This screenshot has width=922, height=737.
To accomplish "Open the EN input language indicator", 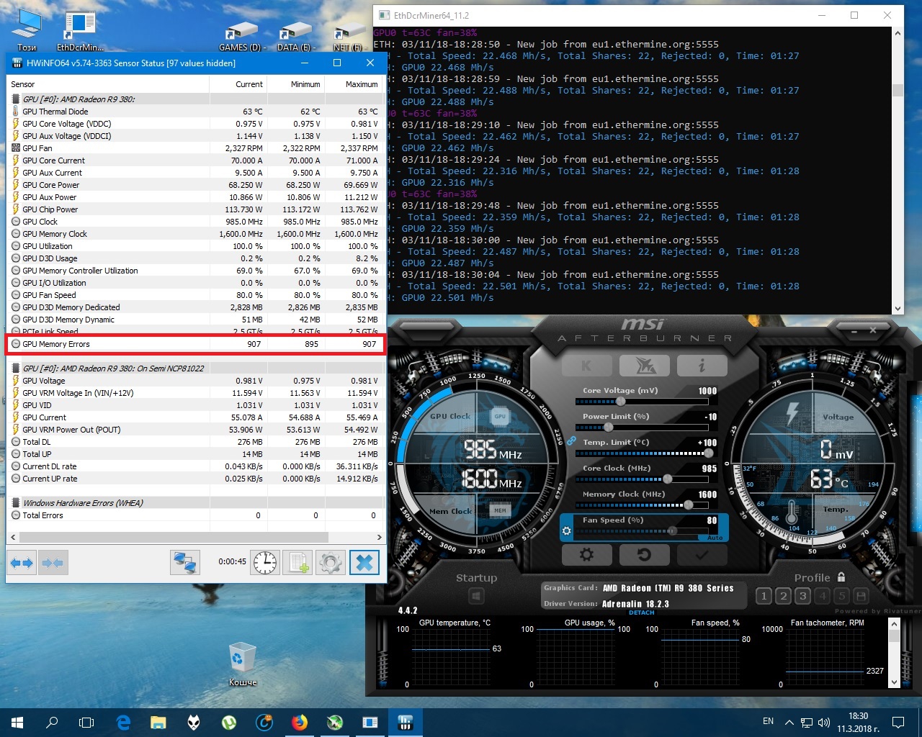I will 769,722.
